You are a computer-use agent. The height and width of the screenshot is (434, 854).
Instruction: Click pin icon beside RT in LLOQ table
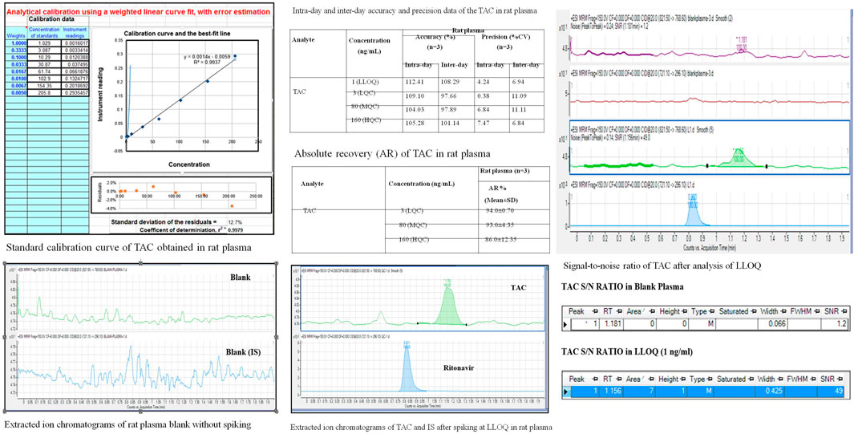(x=617, y=379)
